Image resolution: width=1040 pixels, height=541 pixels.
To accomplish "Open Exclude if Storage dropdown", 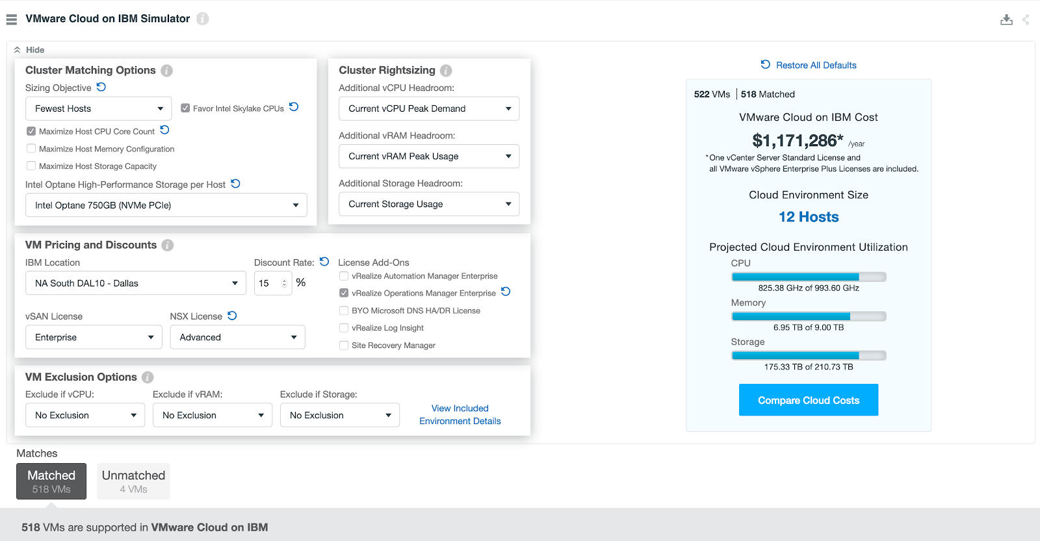I will click(x=340, y=415).
